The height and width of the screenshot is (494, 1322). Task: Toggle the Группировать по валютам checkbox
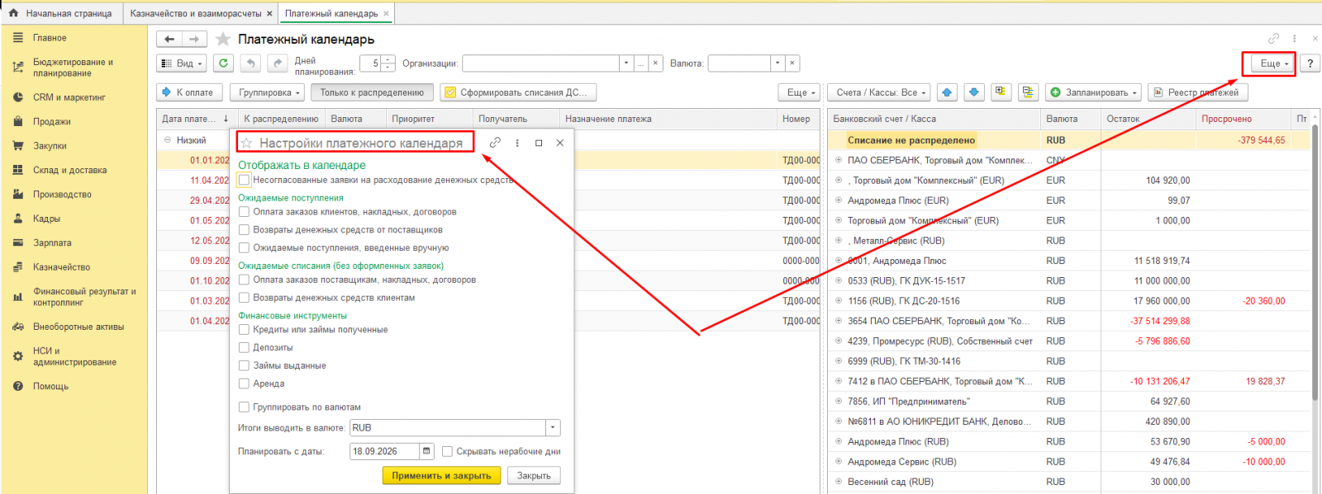tap(244, 407)
